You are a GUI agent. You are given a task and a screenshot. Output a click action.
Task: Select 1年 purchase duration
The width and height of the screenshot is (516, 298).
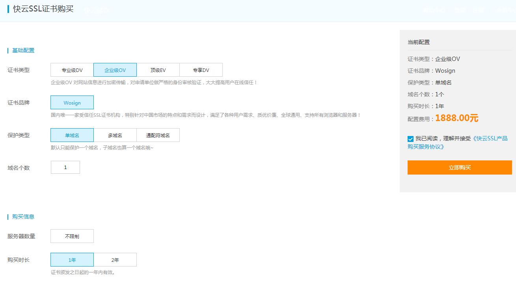[72, 259]
